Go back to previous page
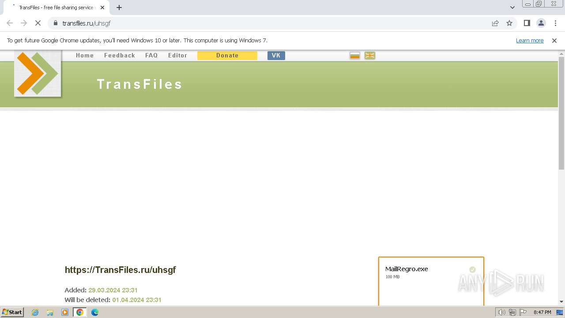Viewport: 565px width, 318px height. pos(10,23)
